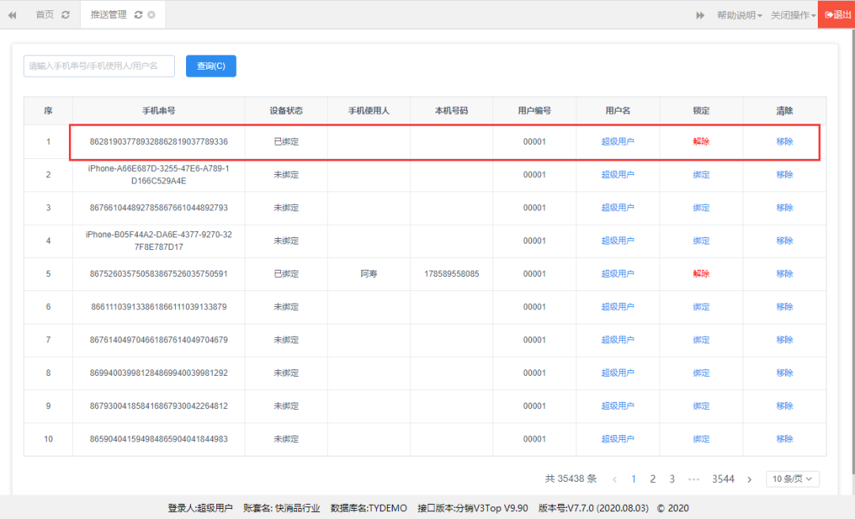855x519 pixels.
Task: Click the 已绑定 status in row 5
Action: pyautogui.click(x=287, y=274)
